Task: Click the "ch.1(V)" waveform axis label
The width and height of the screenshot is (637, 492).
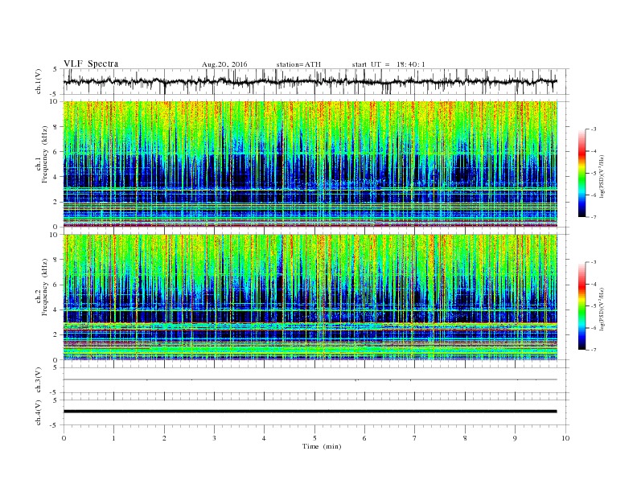Action: 39,81
